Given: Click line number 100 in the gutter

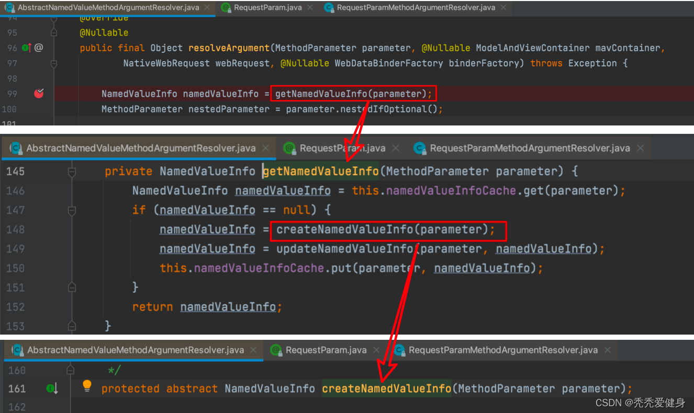Looking at the screenshot, I should coord(9,109).
